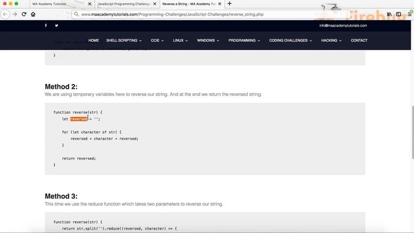The height and width of the screenshot is (233, 414).
Task: Click the page vertical scrollbar thumb
Action: coord(413,132)
